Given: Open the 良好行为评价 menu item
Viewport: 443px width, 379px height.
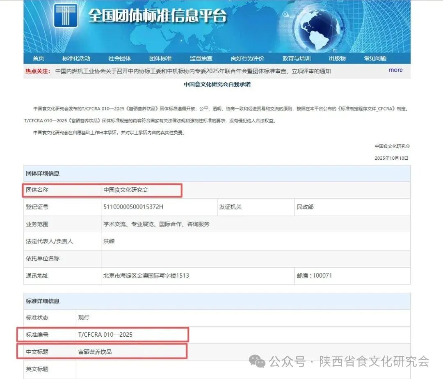Looking at the screenshot, I should [247, 58].
